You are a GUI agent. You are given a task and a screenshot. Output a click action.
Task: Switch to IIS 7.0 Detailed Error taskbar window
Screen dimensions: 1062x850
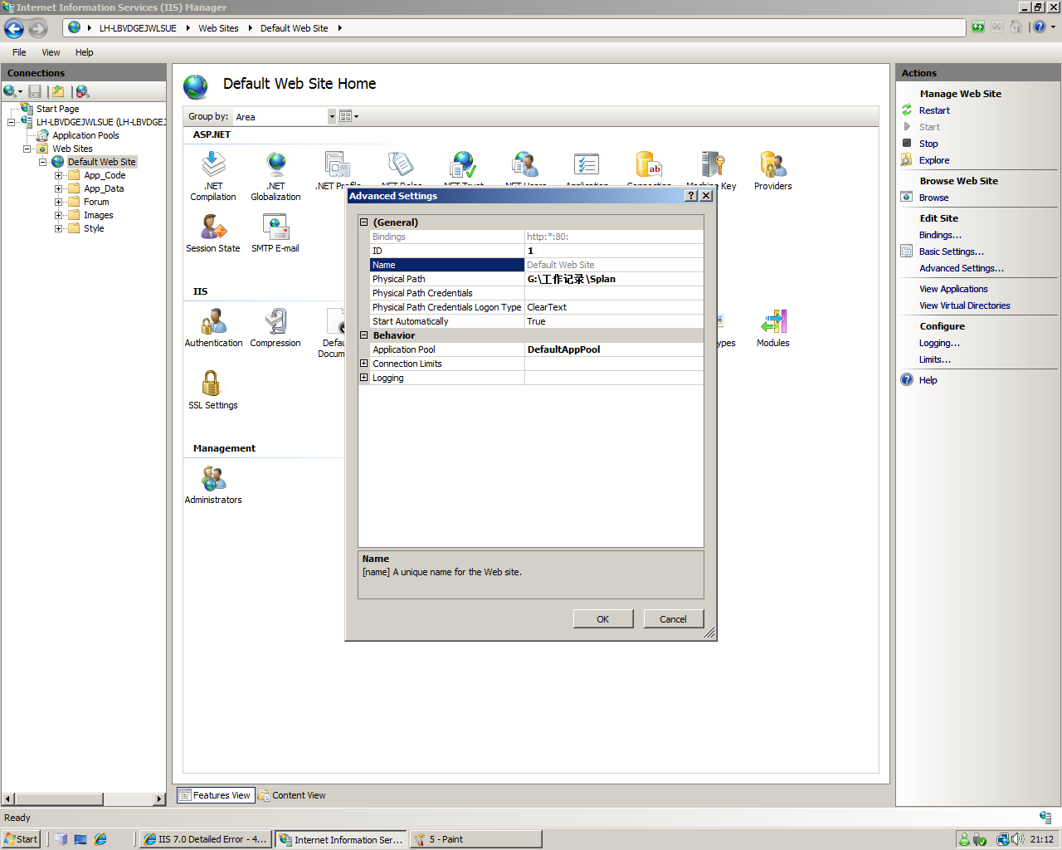pyautogui.click(x=204, y=839)
